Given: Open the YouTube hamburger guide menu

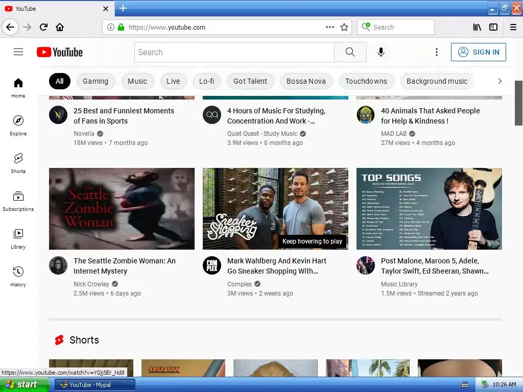Looking at the screenshot, I should click(x=18, y=52).
